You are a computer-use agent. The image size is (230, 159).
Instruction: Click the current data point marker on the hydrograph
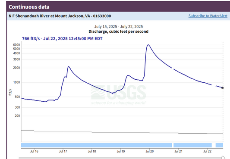[223, 88]
